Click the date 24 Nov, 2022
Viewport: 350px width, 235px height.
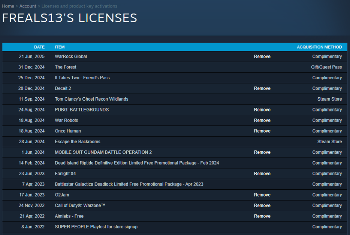pyautogui.click(x=31, y=205)
